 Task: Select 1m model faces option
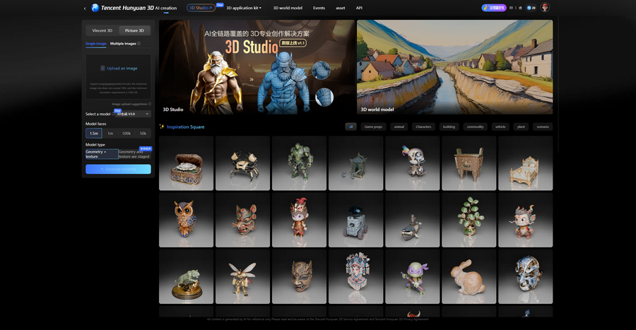pos(110,134)
